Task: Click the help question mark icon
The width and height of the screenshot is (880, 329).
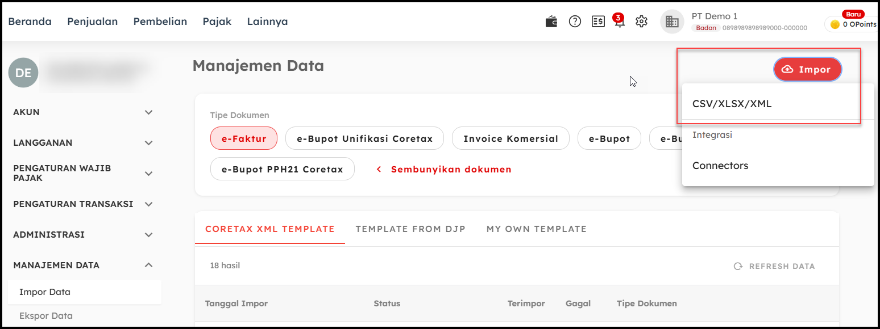Action: pyautogui.click(x=575, y=22)
